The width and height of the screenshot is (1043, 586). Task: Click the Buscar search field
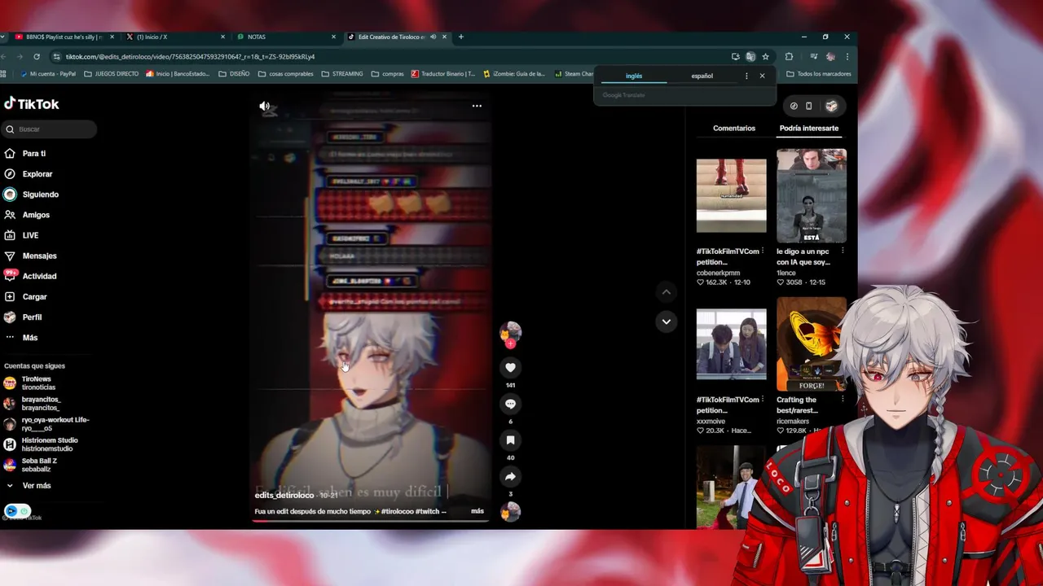(x=50, y=129)
